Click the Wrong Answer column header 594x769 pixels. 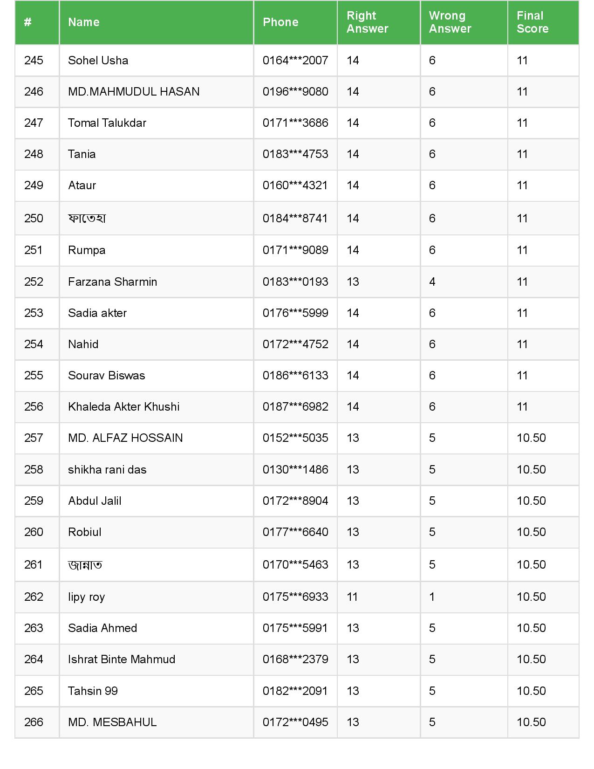450,22
